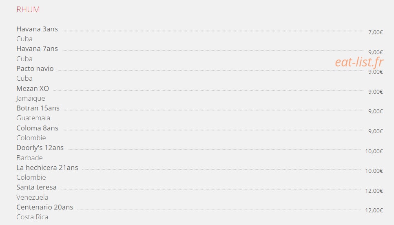Click the Venezuela origin text
Viewport: 394px width, 225px height.
pos(32,197)
